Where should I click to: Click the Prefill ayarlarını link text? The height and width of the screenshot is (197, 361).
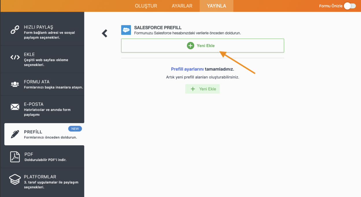[x=188, y=69]
